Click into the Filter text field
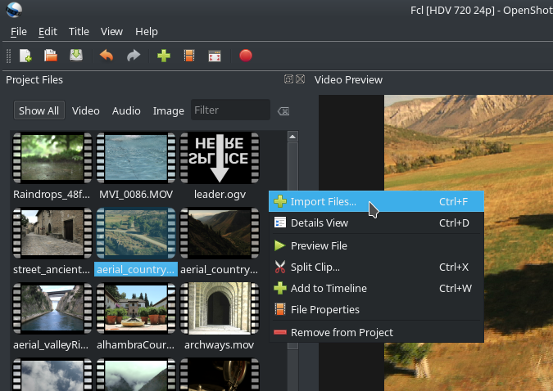Screen dimensions: 553x391 tap(229, 110)
